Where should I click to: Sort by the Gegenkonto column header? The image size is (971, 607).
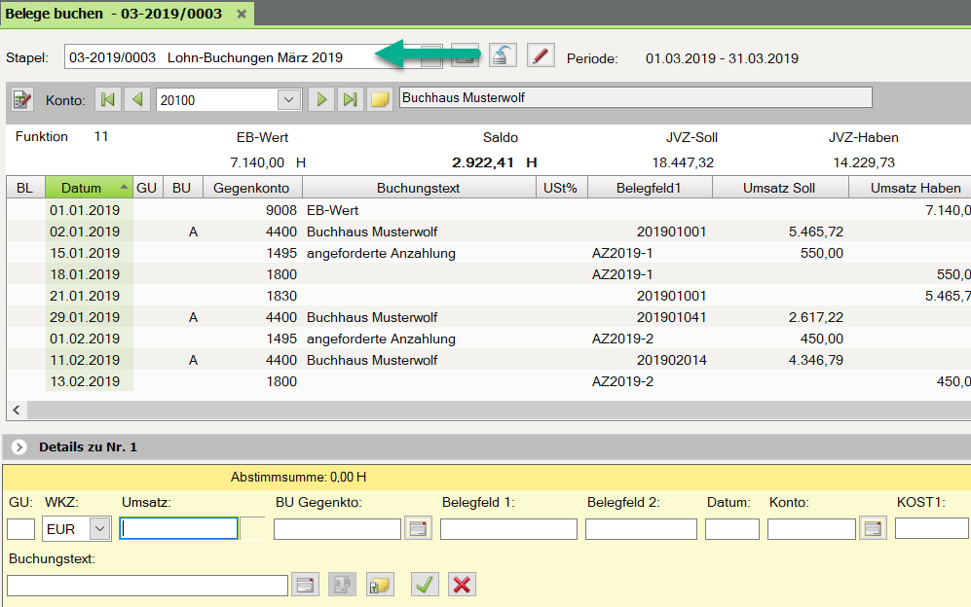pos(252,188)
